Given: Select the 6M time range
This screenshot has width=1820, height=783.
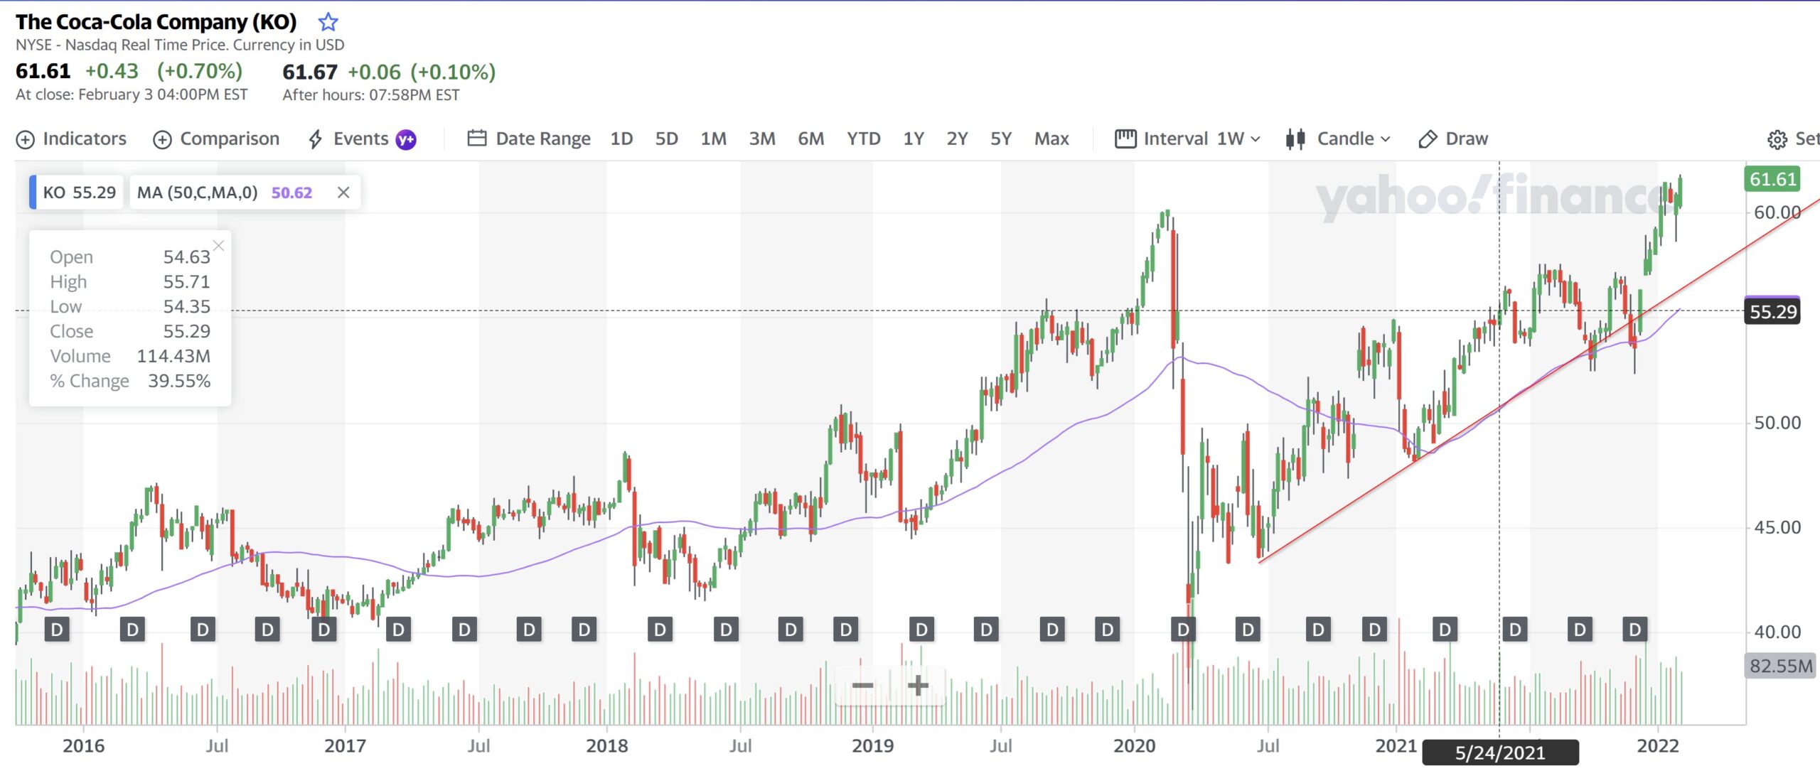Looking at the screenshot, I should pyautogui.click(x=810, y=139).
